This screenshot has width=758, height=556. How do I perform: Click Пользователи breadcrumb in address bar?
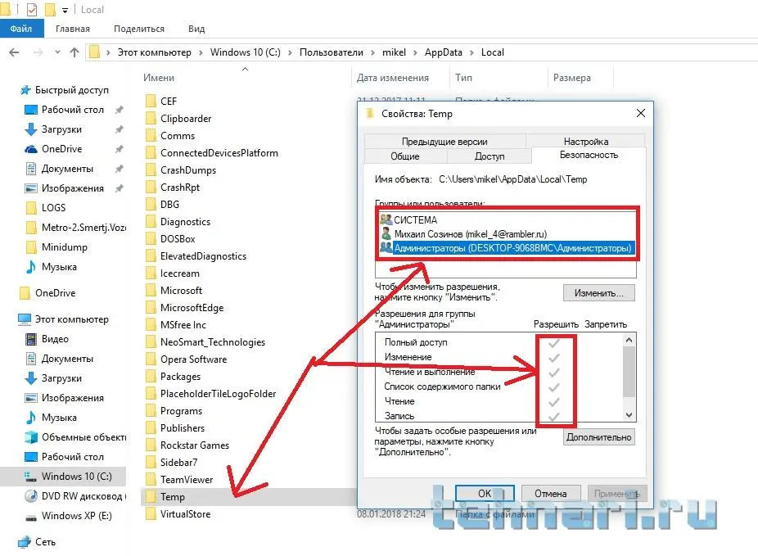(x=332, y=52)
